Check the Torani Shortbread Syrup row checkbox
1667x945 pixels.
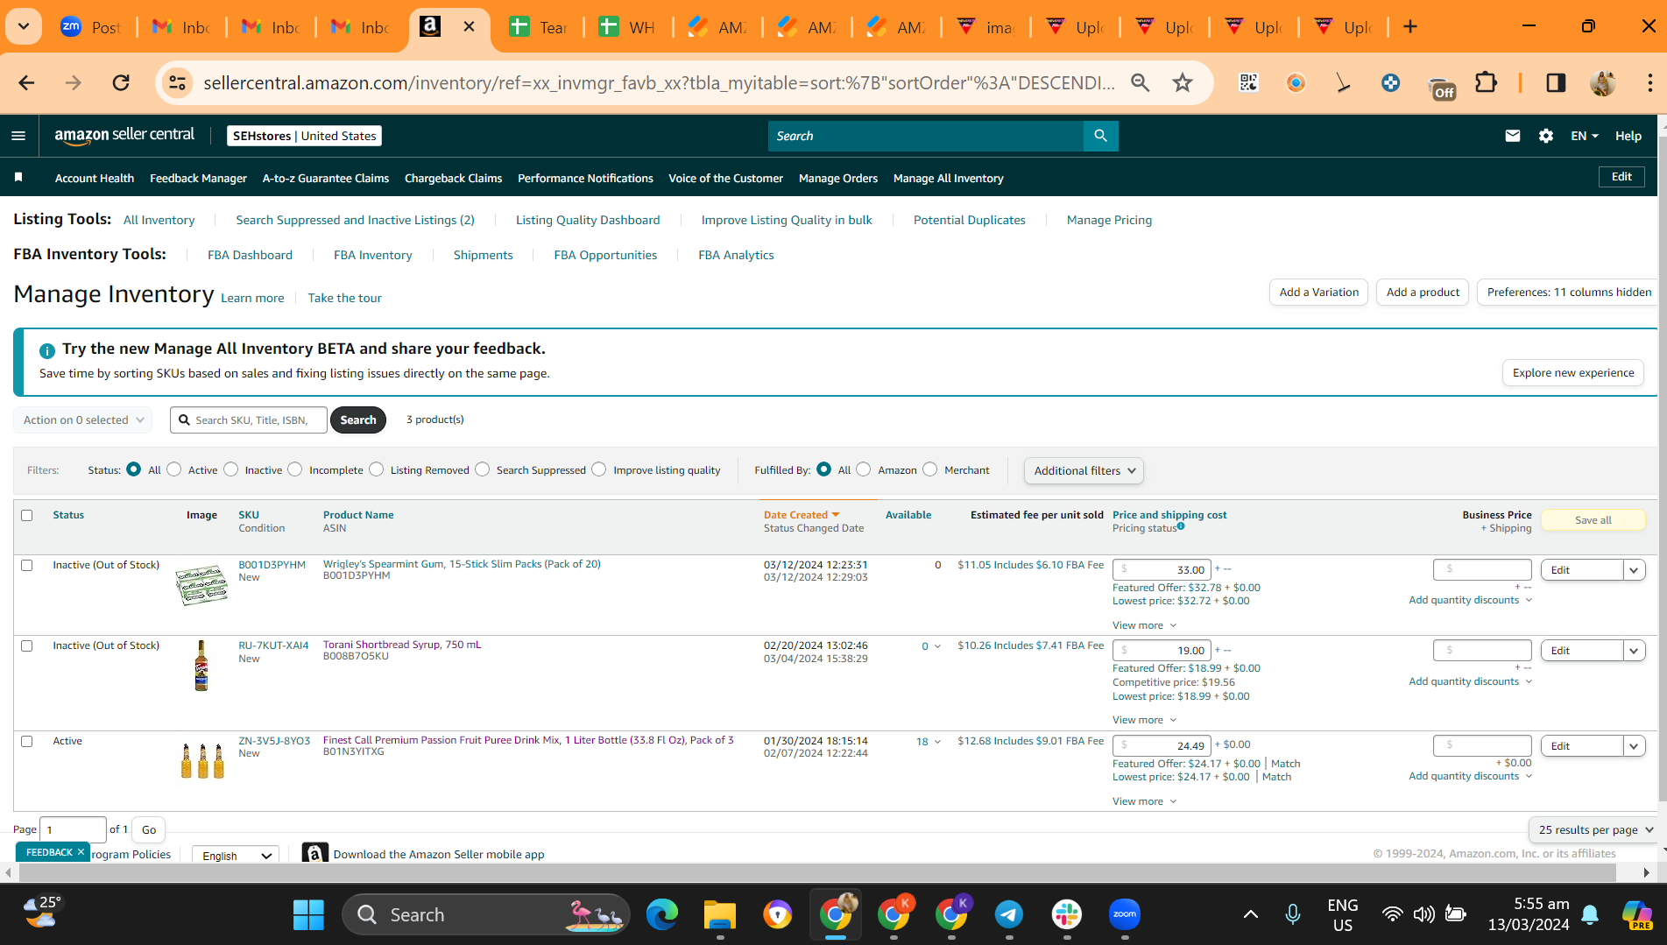click(x=27, y=645)
